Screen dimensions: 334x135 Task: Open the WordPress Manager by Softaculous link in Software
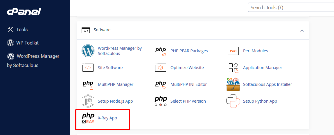(120, 51)
